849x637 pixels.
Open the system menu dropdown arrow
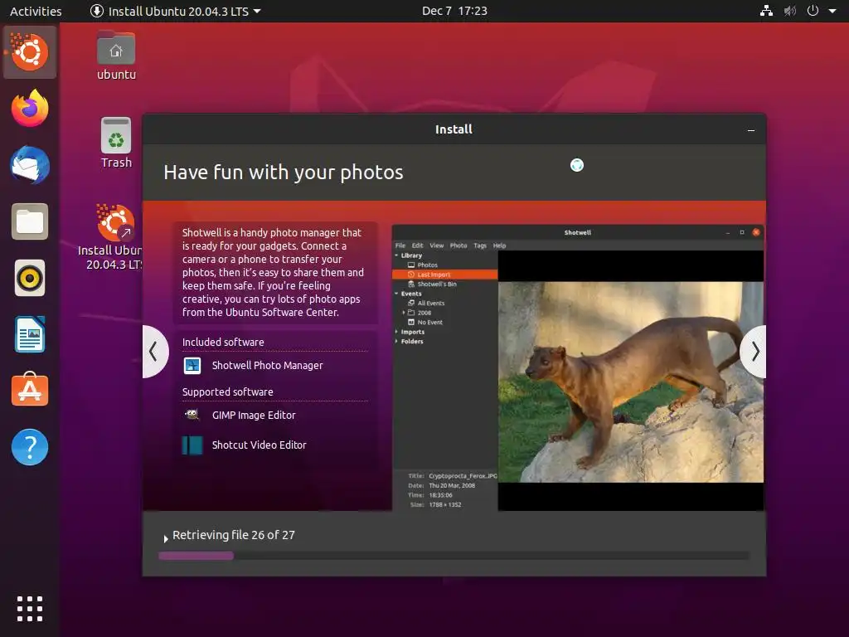832,11
